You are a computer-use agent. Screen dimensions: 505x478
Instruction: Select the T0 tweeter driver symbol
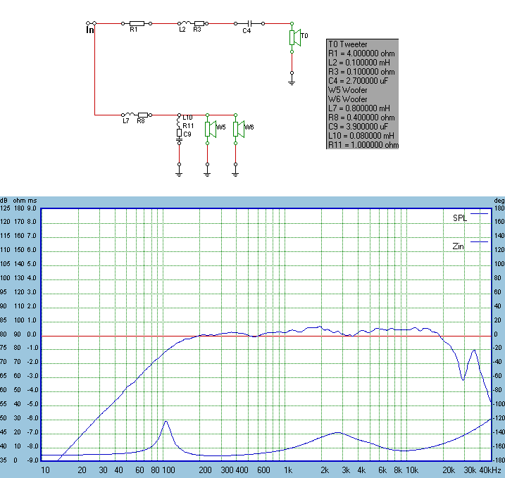point(294,37)
